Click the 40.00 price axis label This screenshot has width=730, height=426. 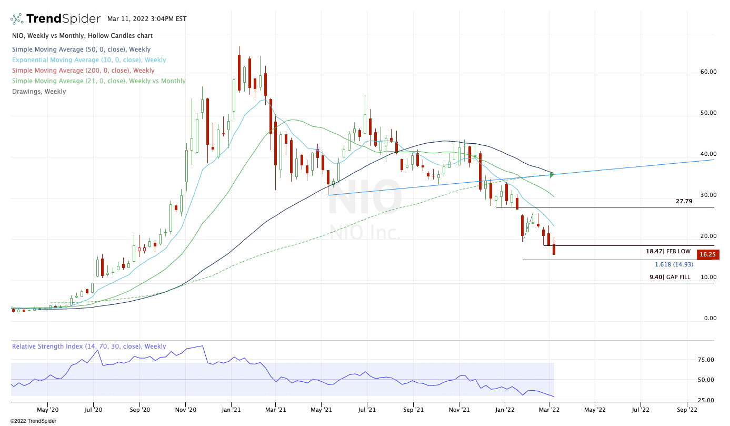709,154
